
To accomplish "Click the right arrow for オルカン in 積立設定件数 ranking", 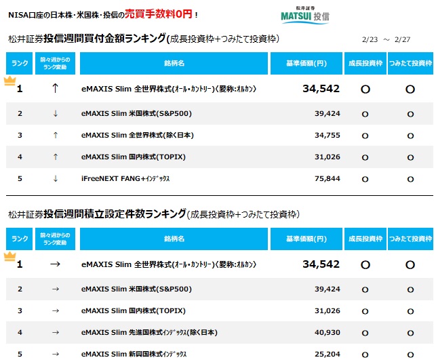I will click(55, 264).
